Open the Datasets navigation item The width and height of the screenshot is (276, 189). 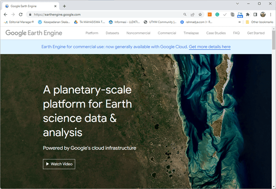pos(112,33)
